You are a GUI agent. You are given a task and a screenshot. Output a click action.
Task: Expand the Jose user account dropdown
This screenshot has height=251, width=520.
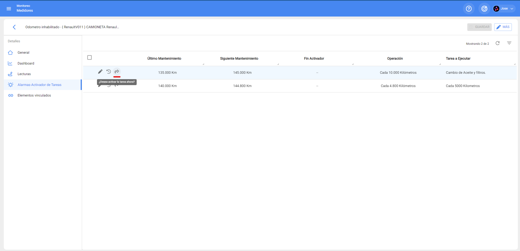point(504,9)
